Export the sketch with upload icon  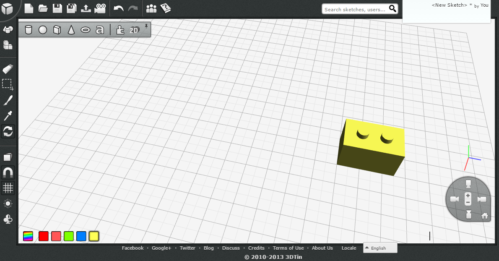(x=86, y=8)
